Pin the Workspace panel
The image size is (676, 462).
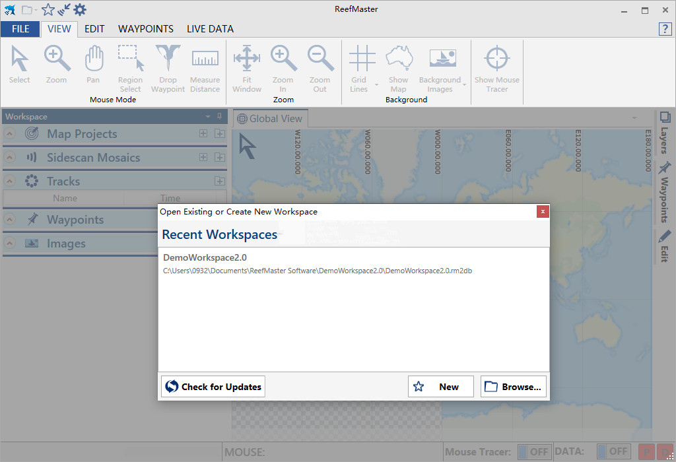click(x=219, y=116)
